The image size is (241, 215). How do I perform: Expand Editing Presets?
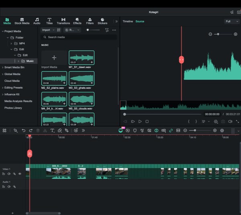pos(3,88)
